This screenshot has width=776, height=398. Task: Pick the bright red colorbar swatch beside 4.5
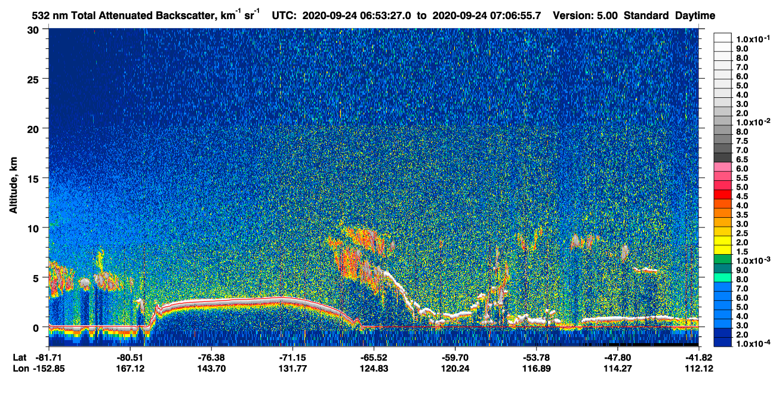click(x=723, y=195)
